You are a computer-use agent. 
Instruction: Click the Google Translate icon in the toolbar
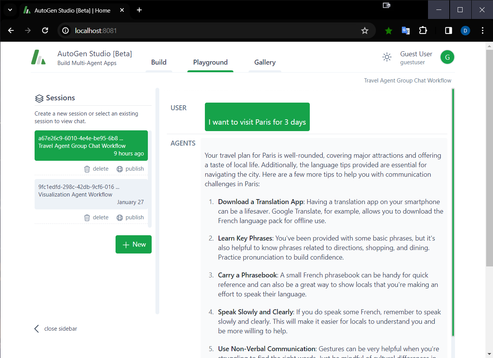point(406,30)
